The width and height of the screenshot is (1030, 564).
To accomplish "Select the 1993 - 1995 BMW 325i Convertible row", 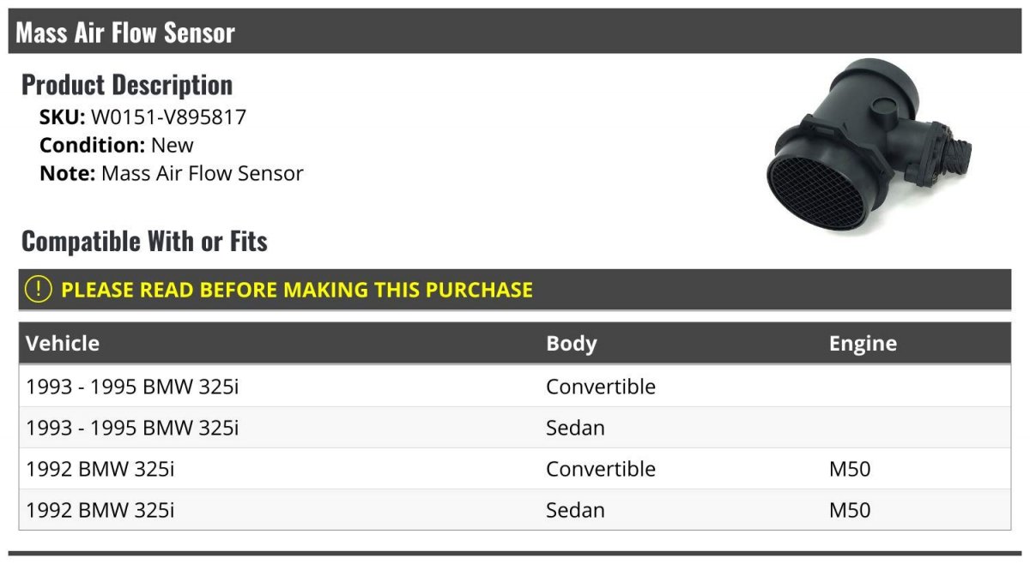I will (x=515, y=387).
